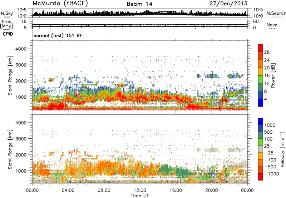The width and height of the screenshot is (286, 198).
Task: Click the "N.Search" legend label
Action: (276, 13)
